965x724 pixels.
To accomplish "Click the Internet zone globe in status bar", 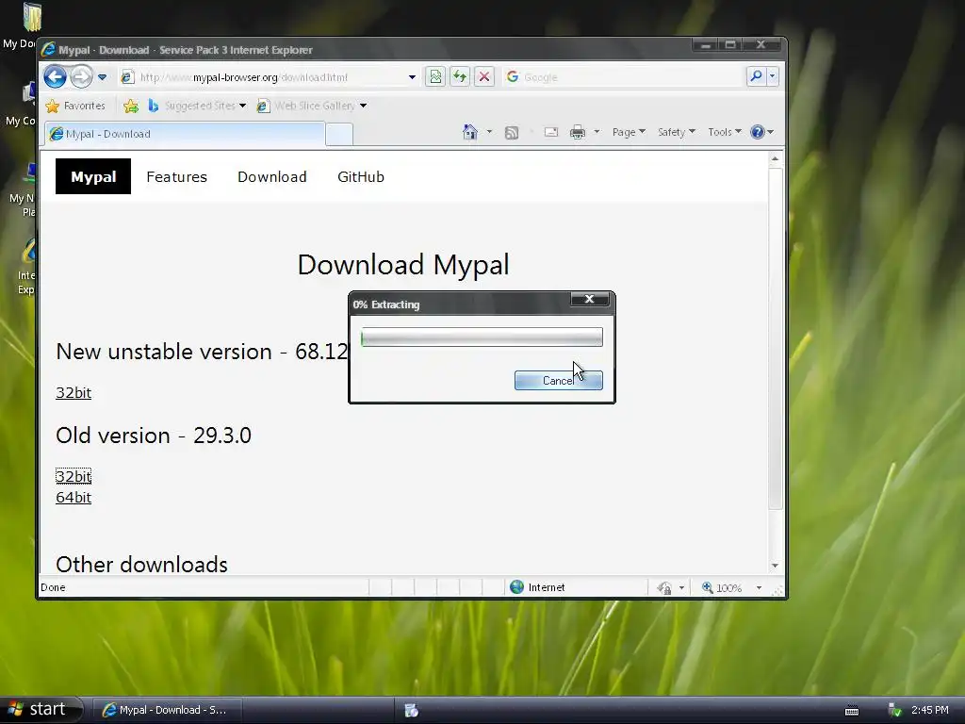I will pyautogui.click(x=517, y=587).
